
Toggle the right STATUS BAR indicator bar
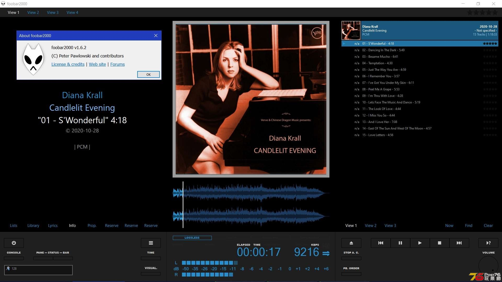pos(63,258)
